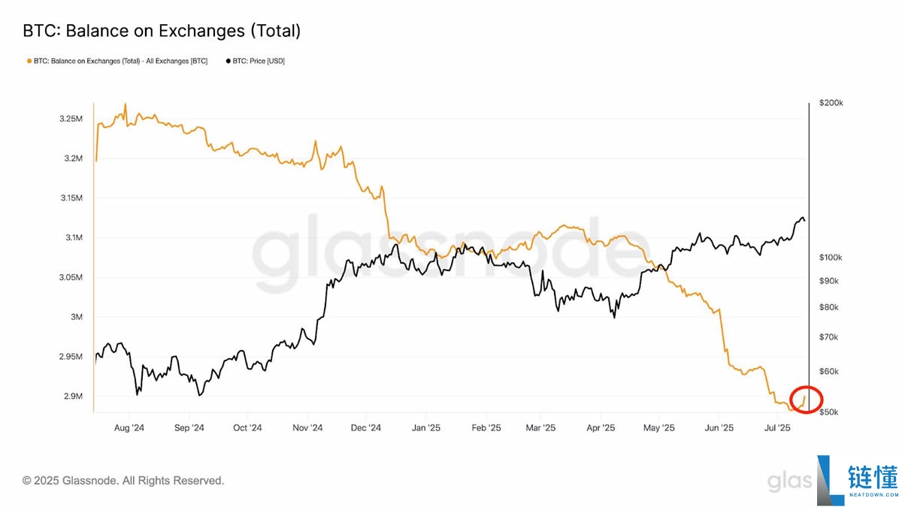Select the Jul '25 x-axis label
The width and height of the screenshot is (902, 507).
coord(777,428)
